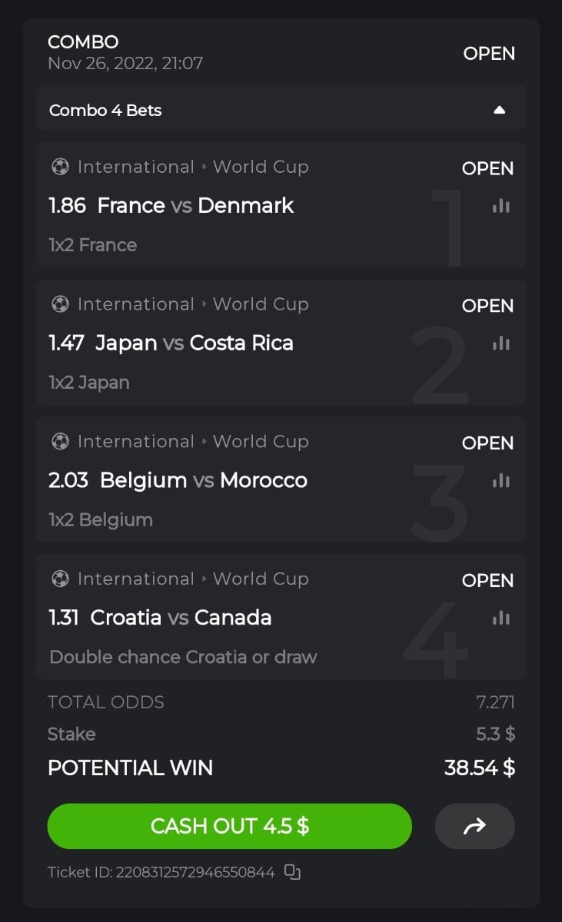Click International label in Japan bet
This screenshot has height=922, width=562.
(x=135, y=304)
